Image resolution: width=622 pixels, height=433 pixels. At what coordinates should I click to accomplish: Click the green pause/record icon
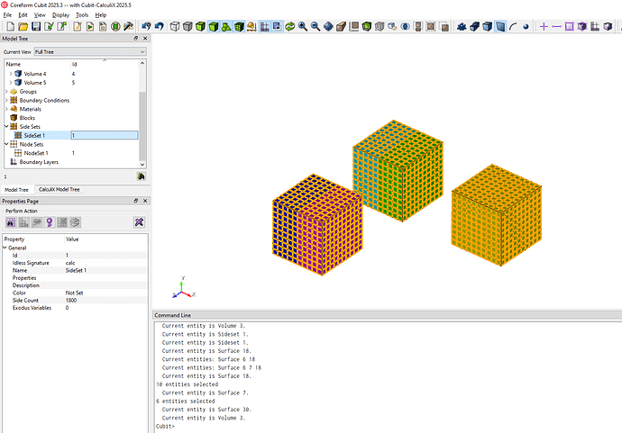115,26
